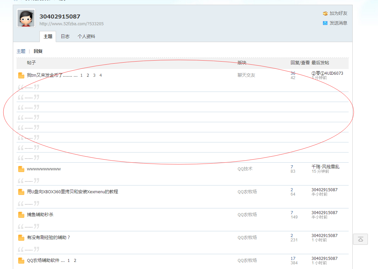Click folder icon of wwwwwwwwwwww thread
The width and height of the screenshot is (378, 269).
pyautogui.click(x=21, y=169)
